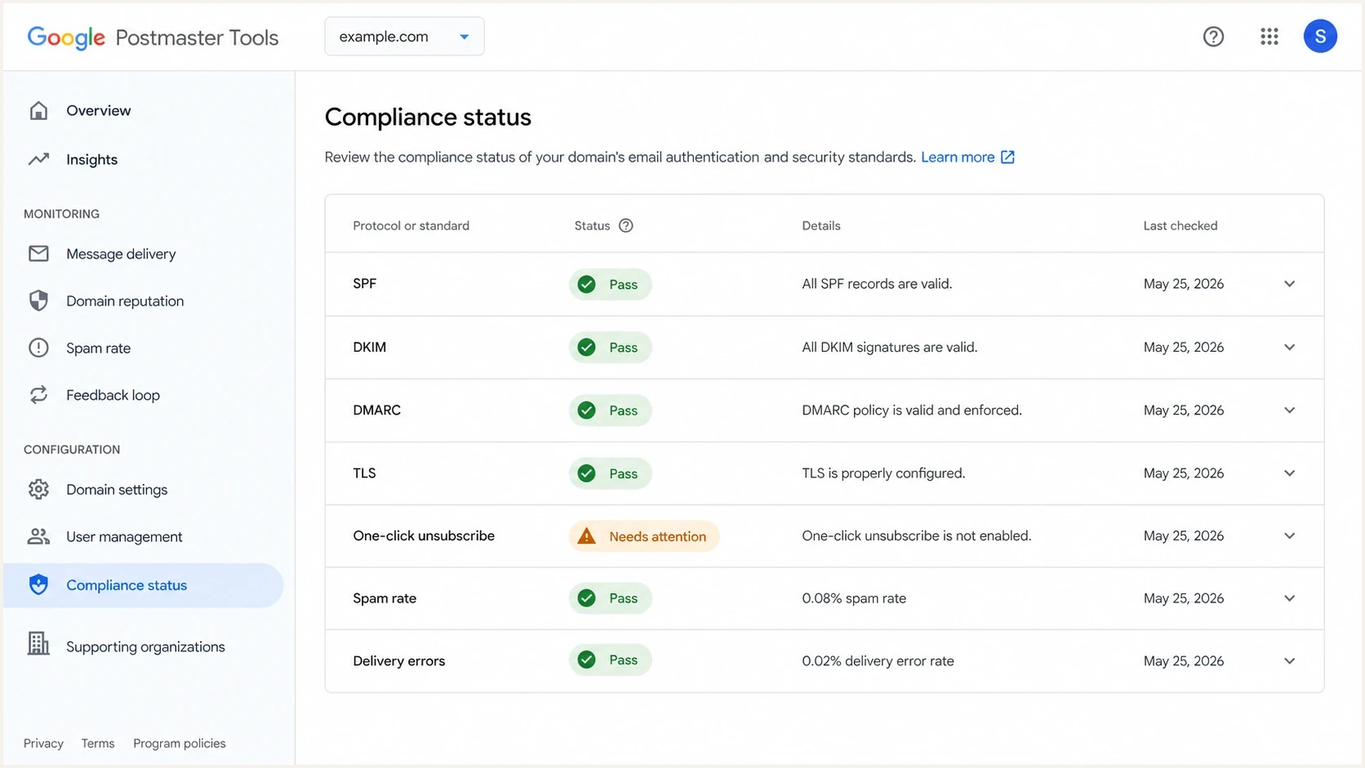Click the One-click unsubscribe protocol name

(x=424, y=536)
